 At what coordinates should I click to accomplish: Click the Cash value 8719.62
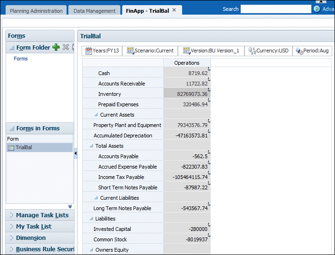(187, 73)
